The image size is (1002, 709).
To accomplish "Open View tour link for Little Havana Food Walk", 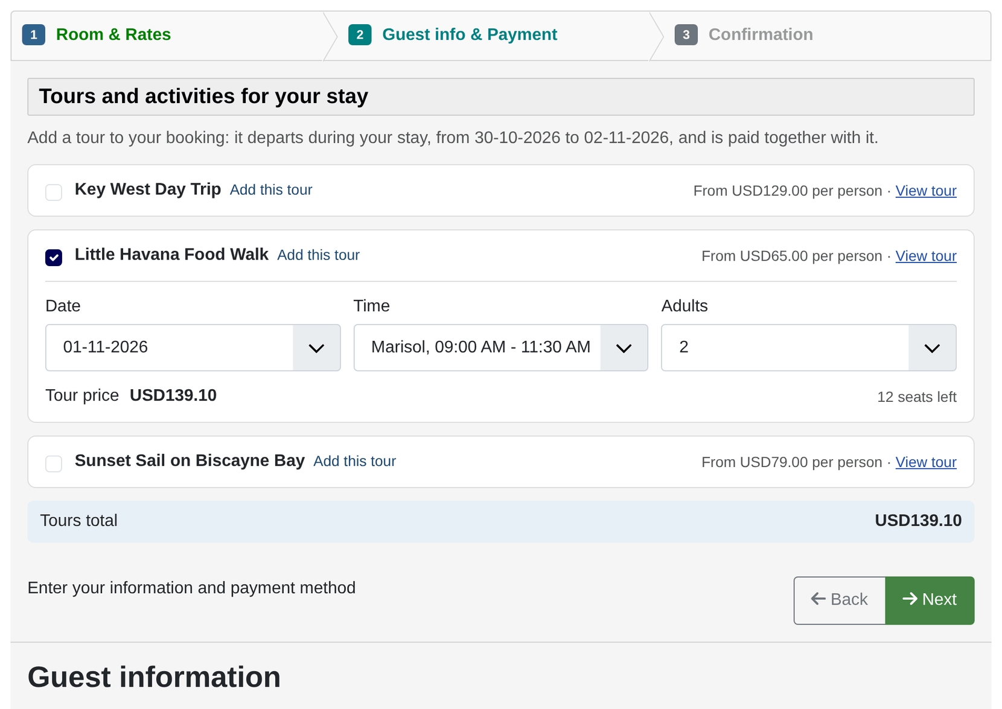I will [x=926, y=256].
